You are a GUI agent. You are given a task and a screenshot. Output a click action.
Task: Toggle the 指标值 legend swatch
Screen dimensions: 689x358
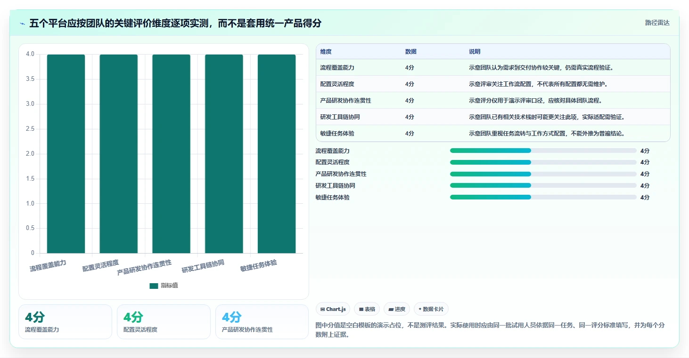click(154, 286)
